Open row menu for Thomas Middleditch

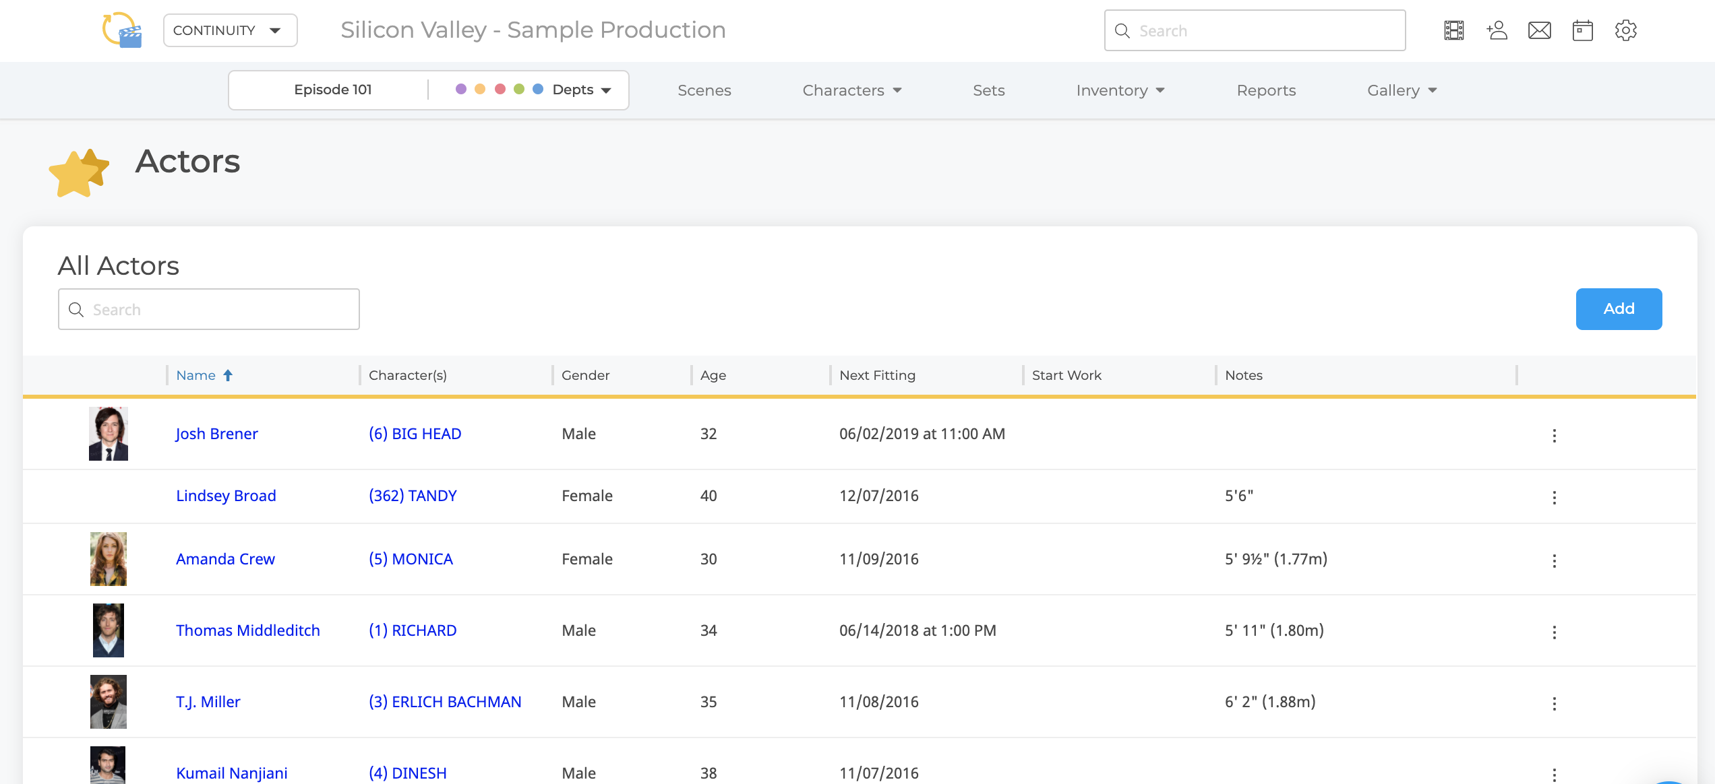tap(1555, 632)
